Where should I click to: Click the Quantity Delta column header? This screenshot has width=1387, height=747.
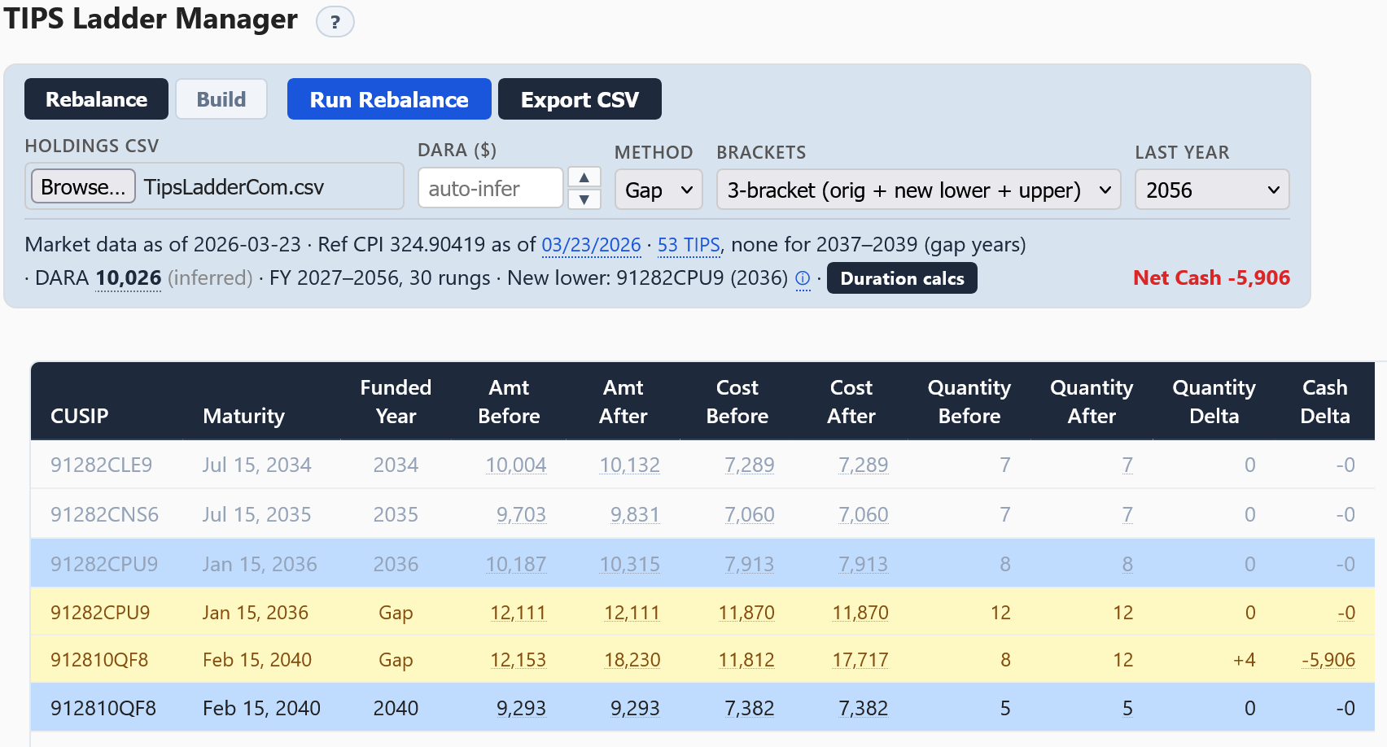[1214, 401]
